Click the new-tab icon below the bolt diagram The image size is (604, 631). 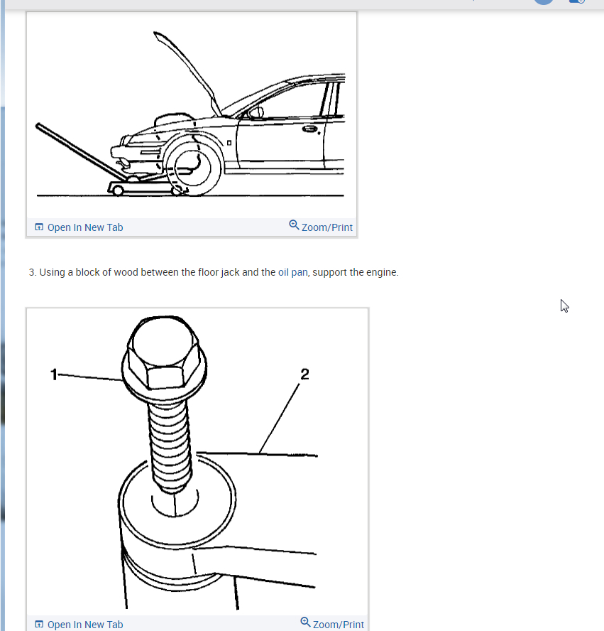(x=39, y=624)
